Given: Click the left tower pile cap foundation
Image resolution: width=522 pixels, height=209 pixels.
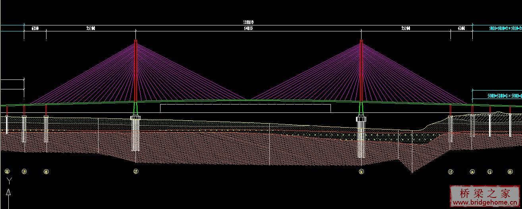Looking at the screenshot, I should tap(135, 118).
